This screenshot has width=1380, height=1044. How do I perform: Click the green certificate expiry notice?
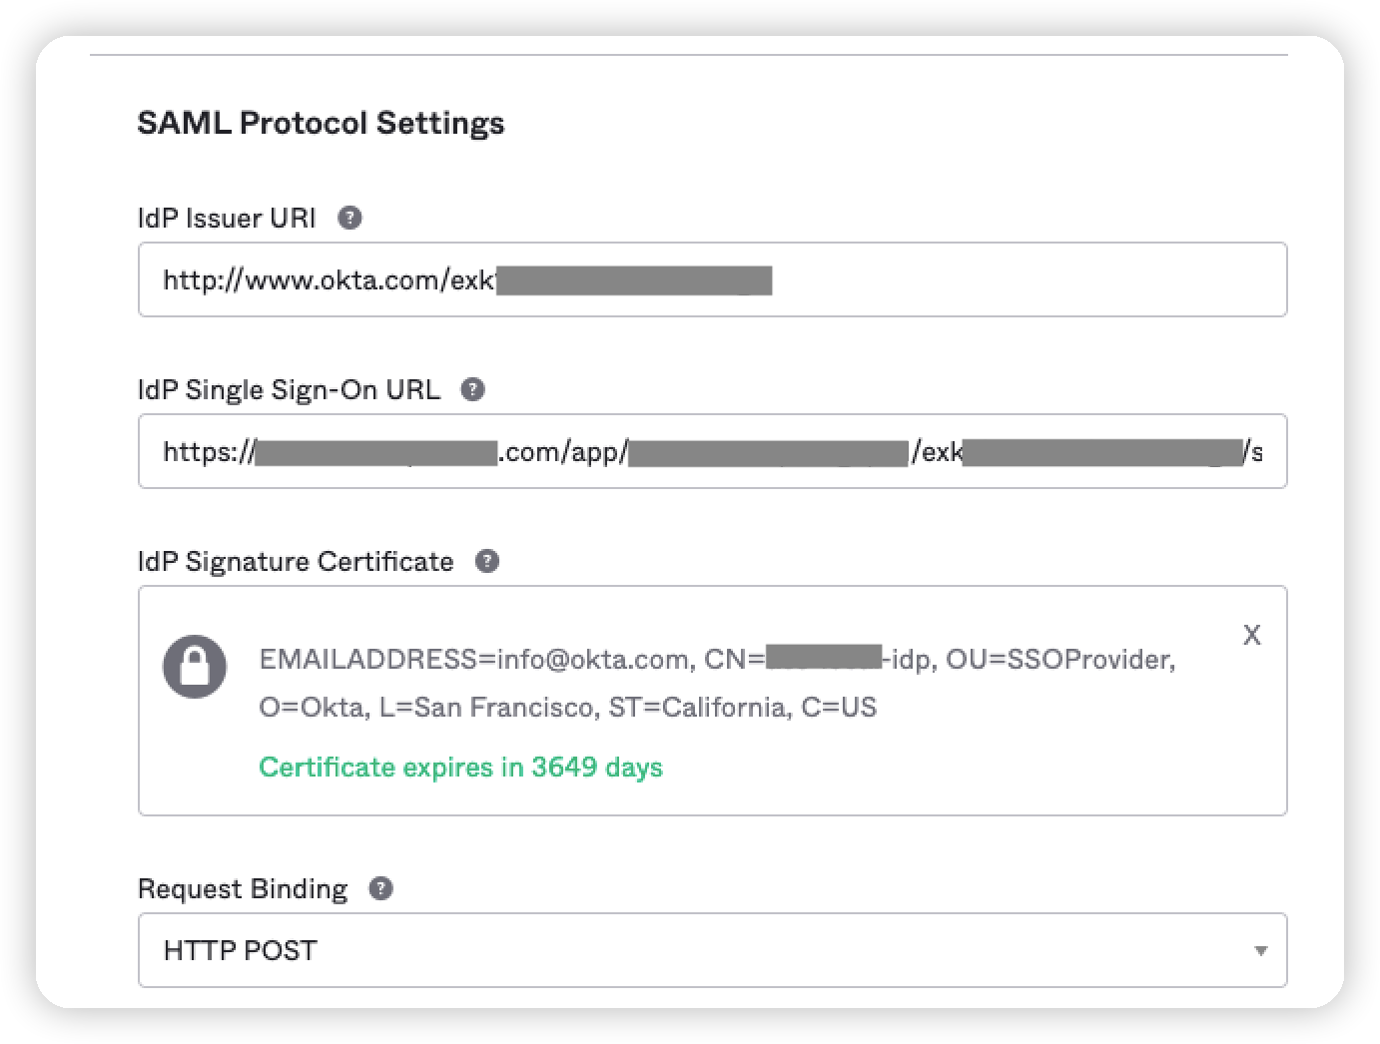460,767
